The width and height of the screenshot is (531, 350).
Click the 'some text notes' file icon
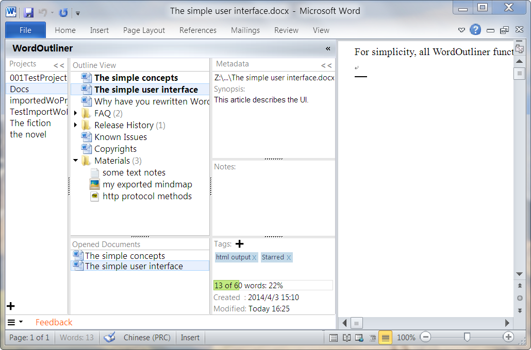point(95,172)
